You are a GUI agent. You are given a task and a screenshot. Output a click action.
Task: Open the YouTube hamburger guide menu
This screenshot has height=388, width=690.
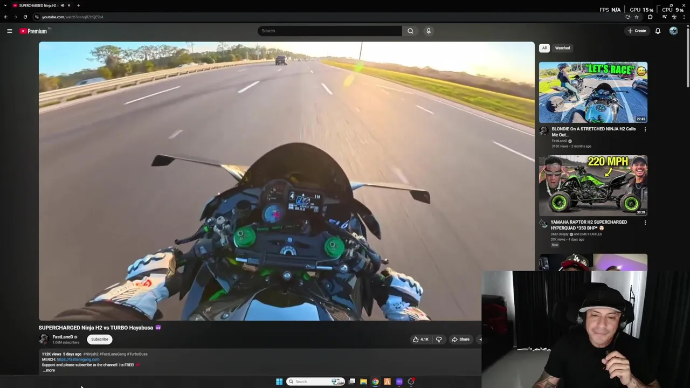tap(10, 31)
